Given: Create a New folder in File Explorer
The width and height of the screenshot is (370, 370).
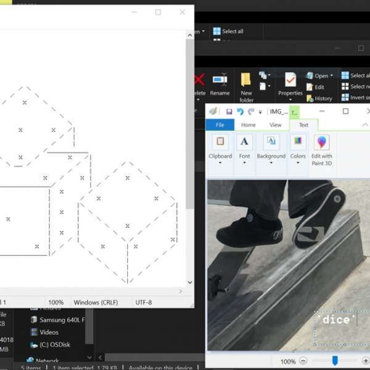Looking at the screenshot, I should (246, 88).
